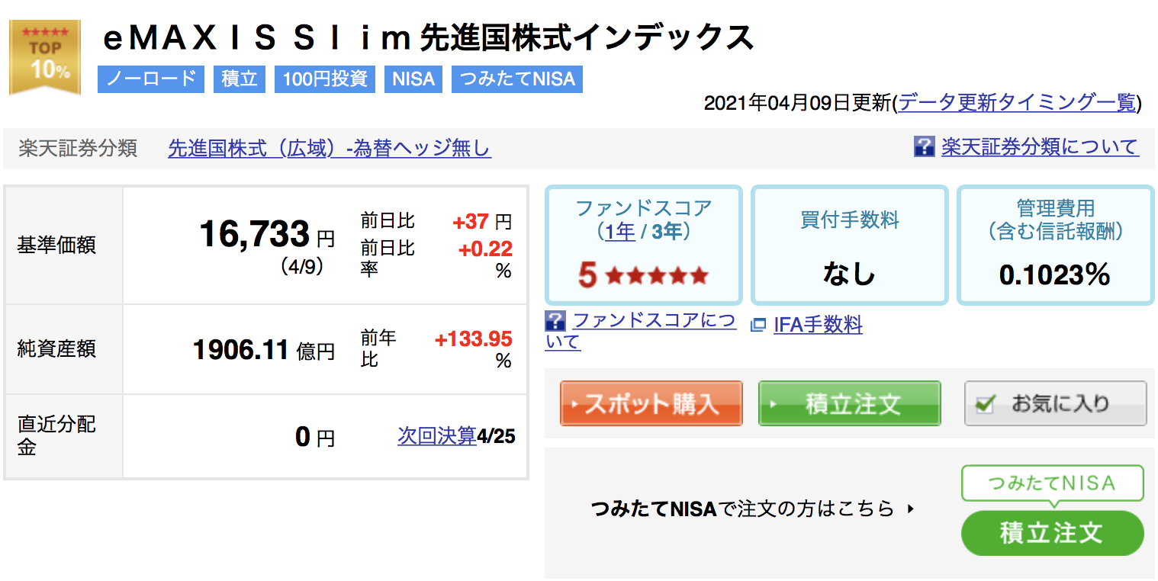Select the 積立 tag

240,79
